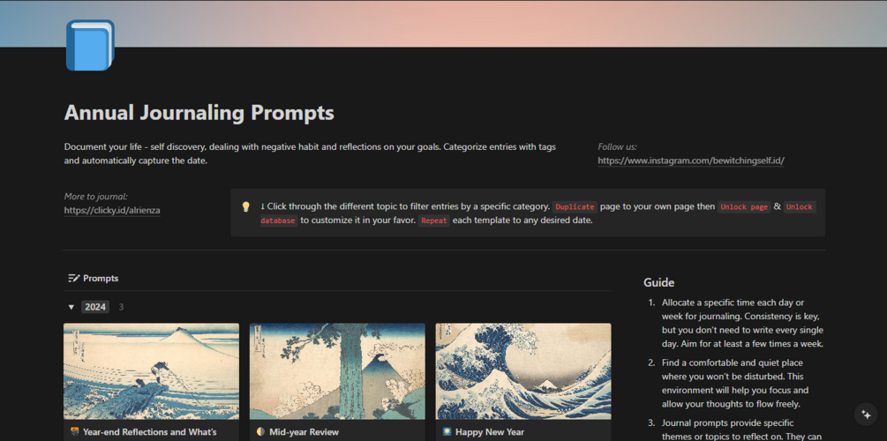This screenshot has height=441, width=887.
Task: Open the clicky.id/alrienza link
Action: (112, 210)
